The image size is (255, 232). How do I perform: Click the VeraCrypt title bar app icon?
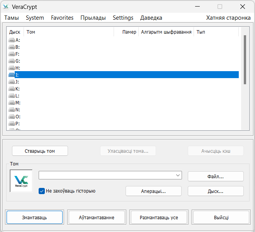pos(6,7)
